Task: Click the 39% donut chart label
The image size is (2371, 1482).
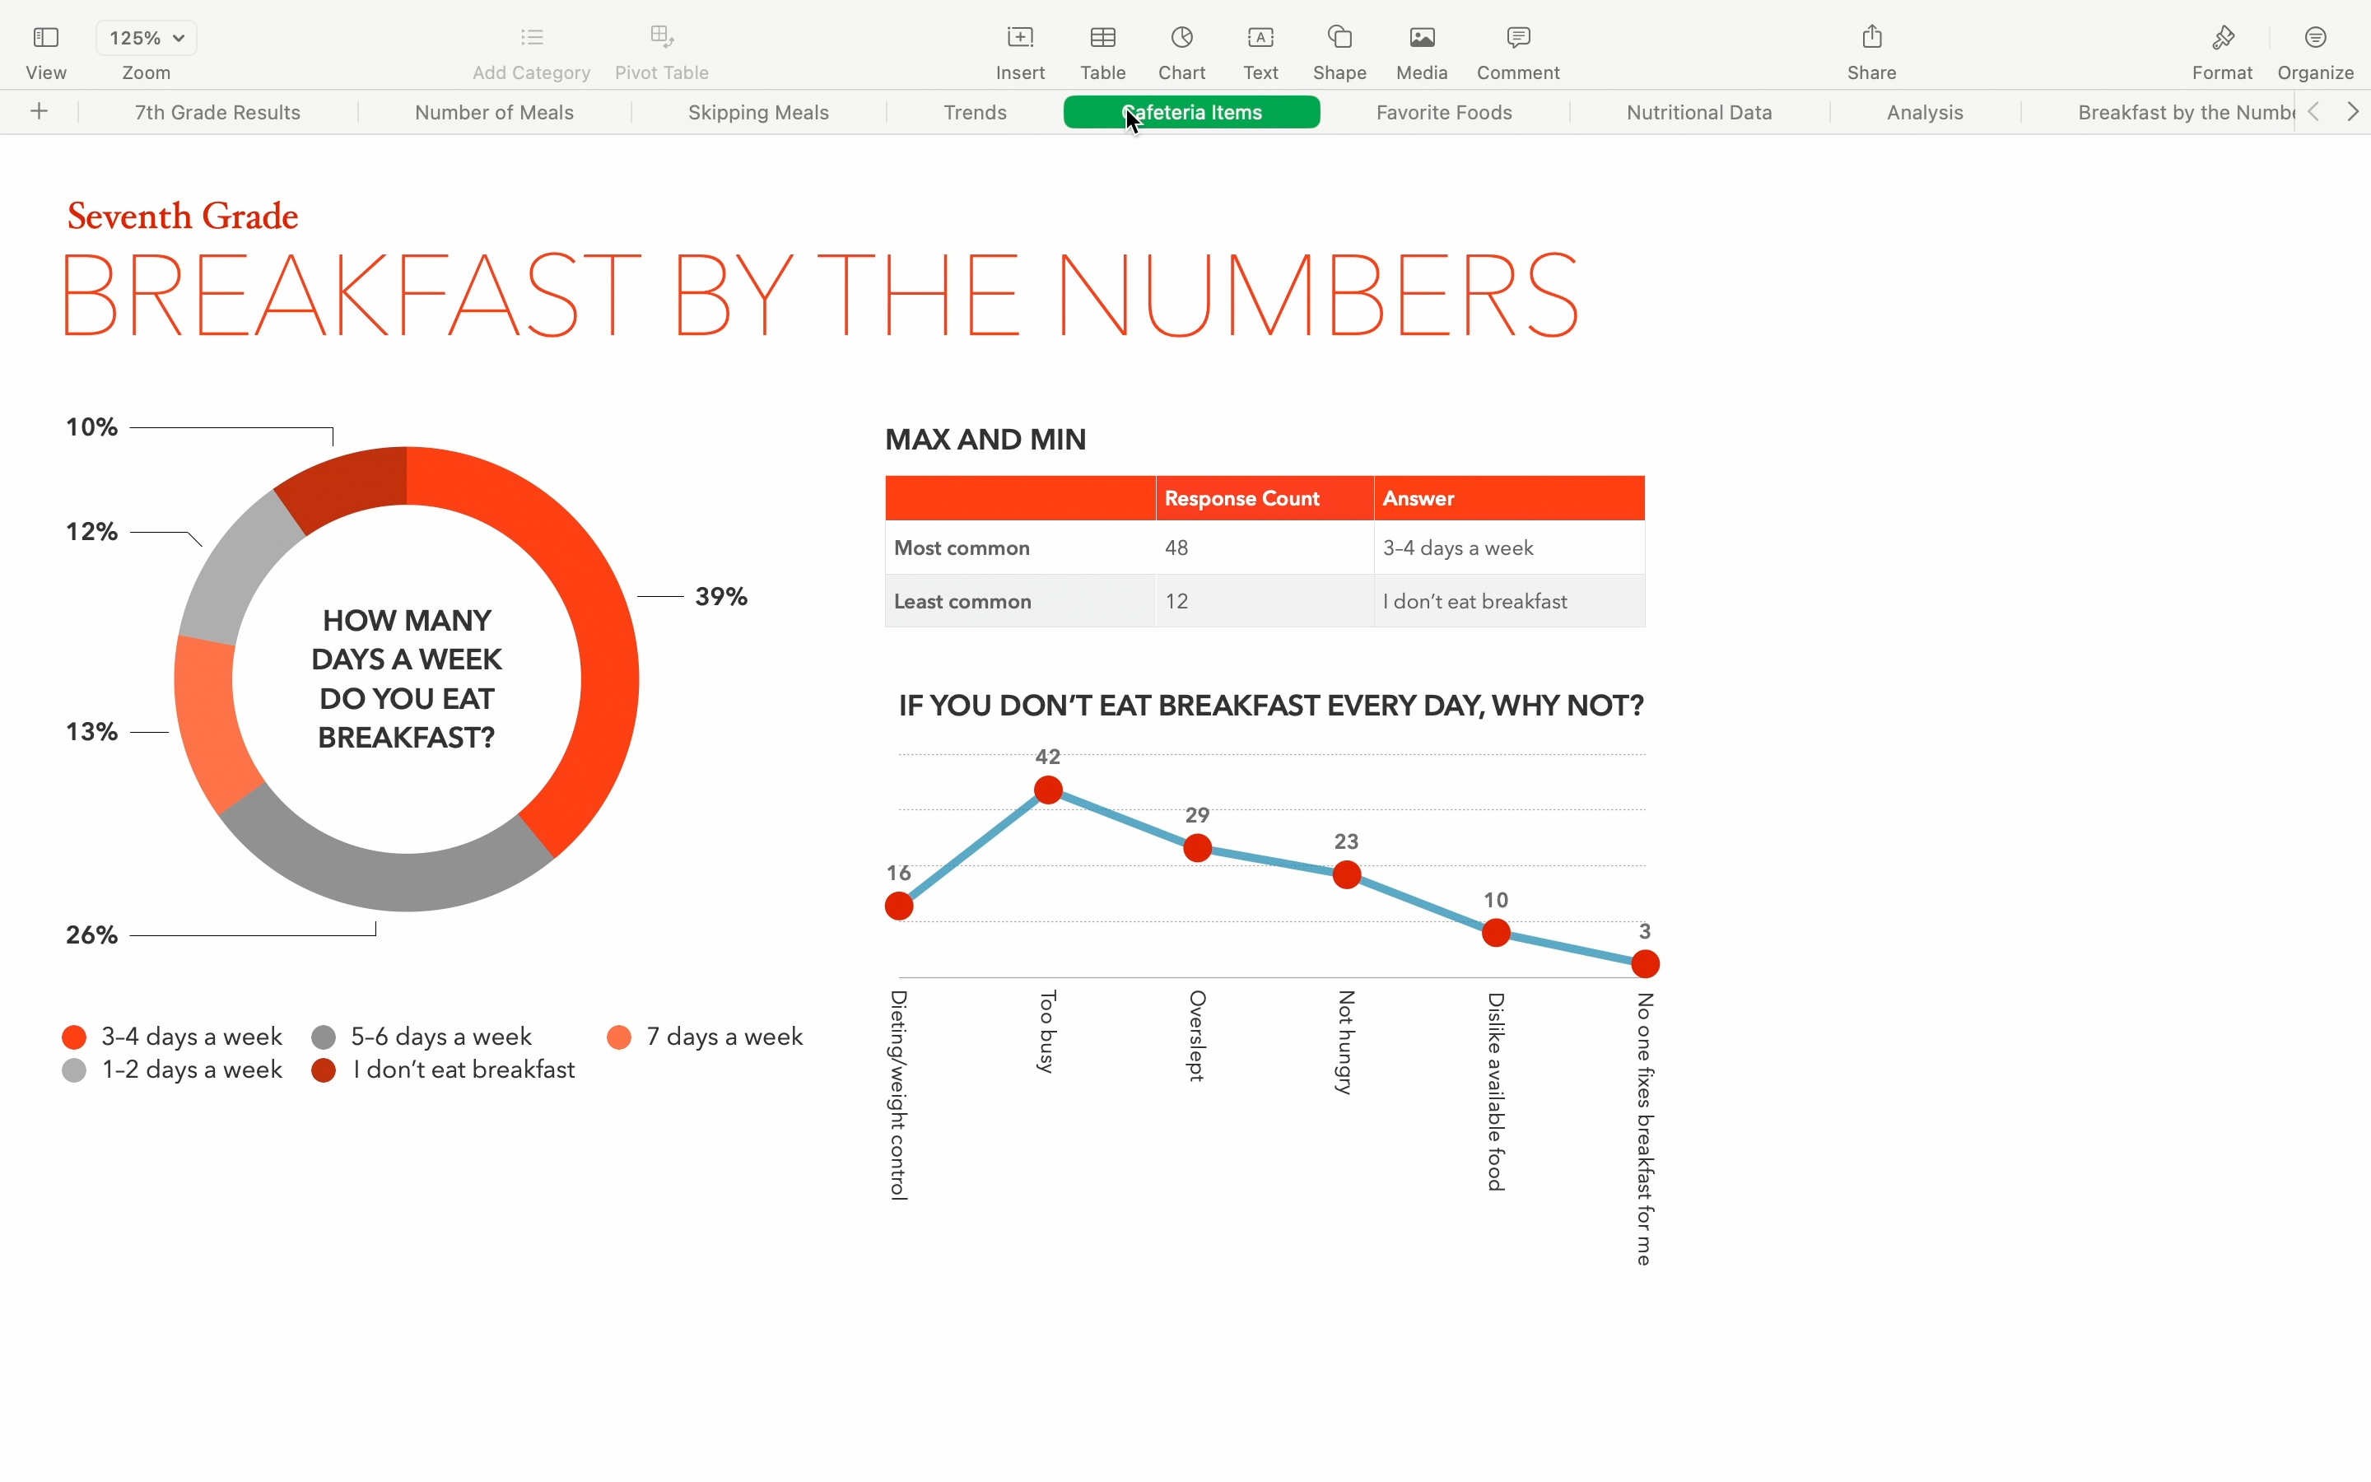Action: [721, 597]
